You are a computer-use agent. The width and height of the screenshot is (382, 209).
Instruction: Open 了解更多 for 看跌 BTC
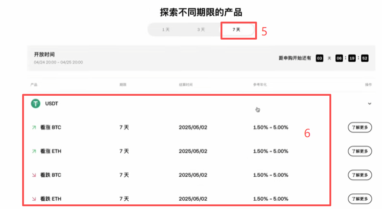tap(360, 175)
